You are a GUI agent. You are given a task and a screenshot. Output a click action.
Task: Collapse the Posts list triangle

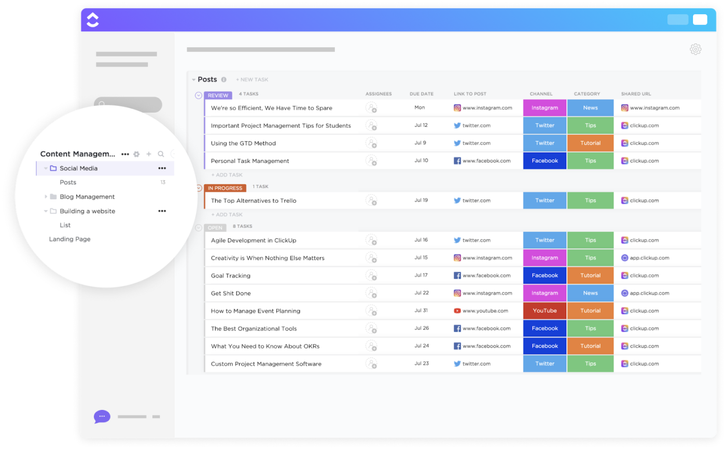[x=193, y=79]
